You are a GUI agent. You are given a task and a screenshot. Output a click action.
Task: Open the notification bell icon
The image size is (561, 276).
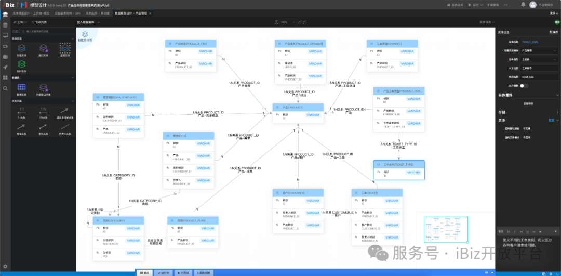(523, 4)
